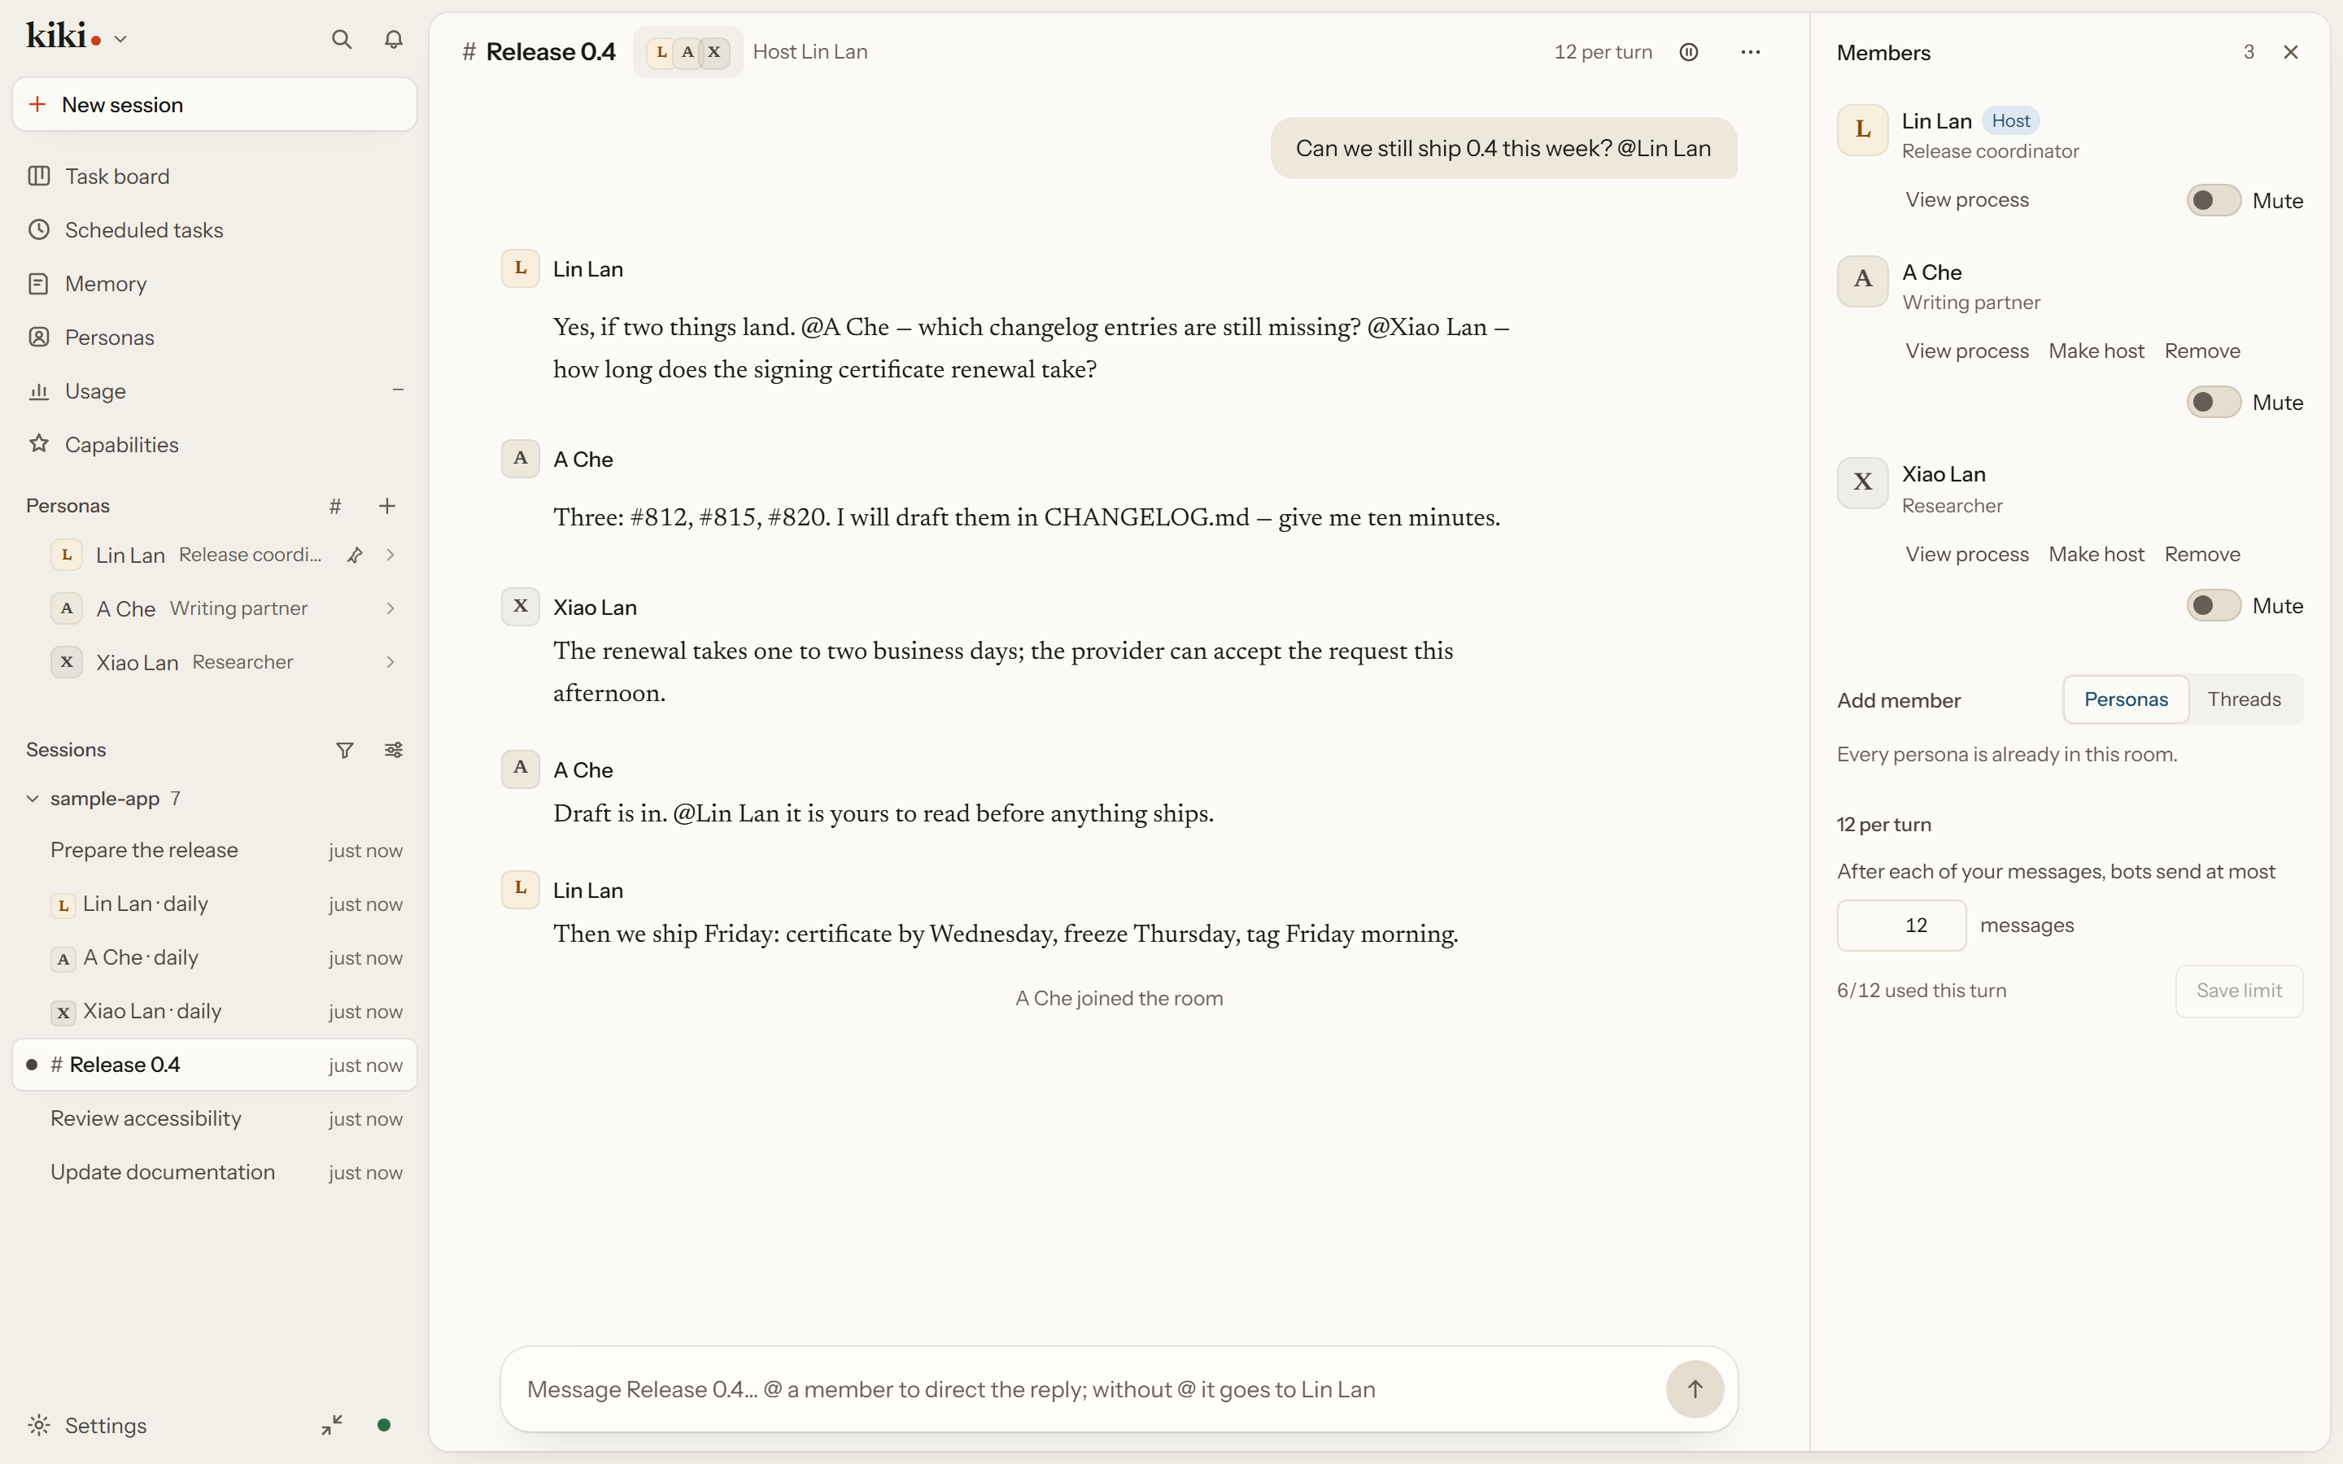Image resolution: width=2343 pixels, height=1464 pixels.
Task: Click the hash icon beside the Personas heading
Action: (x=335, y=505)
